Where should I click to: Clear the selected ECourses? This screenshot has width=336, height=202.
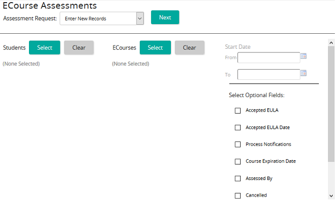point(190,48)
